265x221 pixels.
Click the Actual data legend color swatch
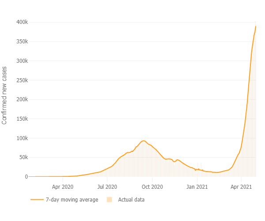click(x=109, y=200)
